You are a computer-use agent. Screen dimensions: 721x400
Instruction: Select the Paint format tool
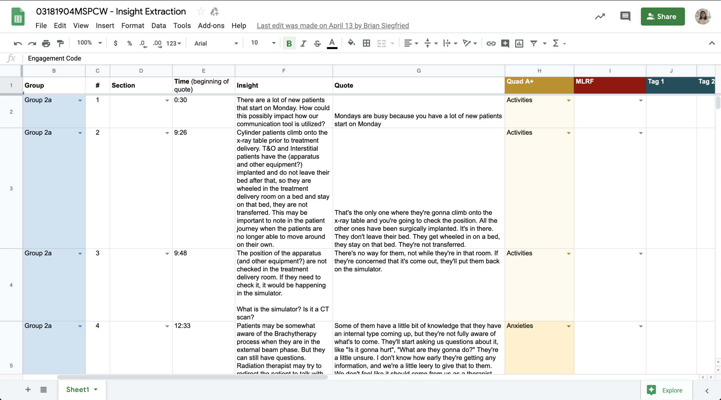tap(60, 44)
